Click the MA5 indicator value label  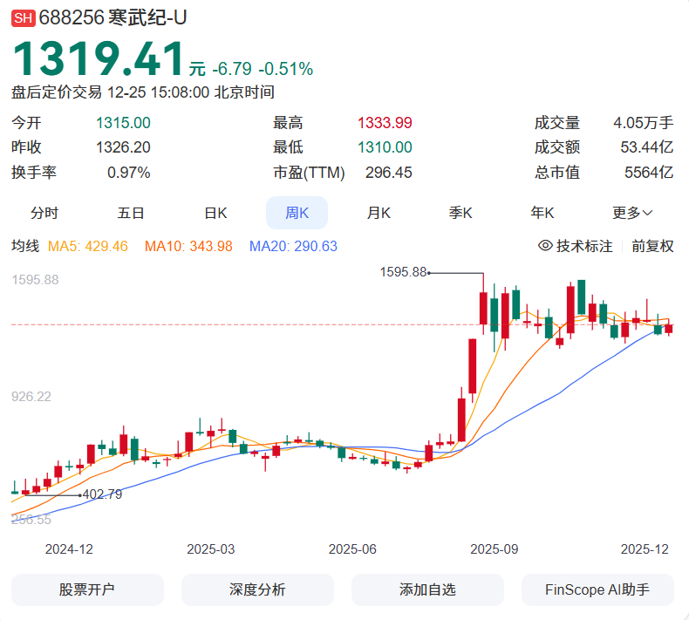click(87, 246)
